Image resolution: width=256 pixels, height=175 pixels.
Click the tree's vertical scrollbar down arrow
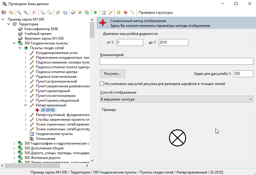coord(92,161)
